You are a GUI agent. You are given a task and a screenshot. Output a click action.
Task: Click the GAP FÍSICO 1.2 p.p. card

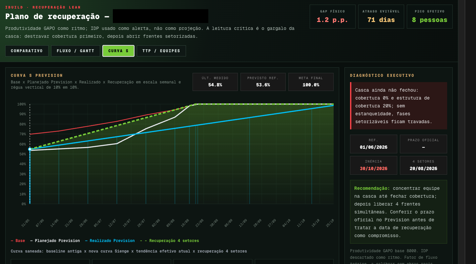[333, 16]
